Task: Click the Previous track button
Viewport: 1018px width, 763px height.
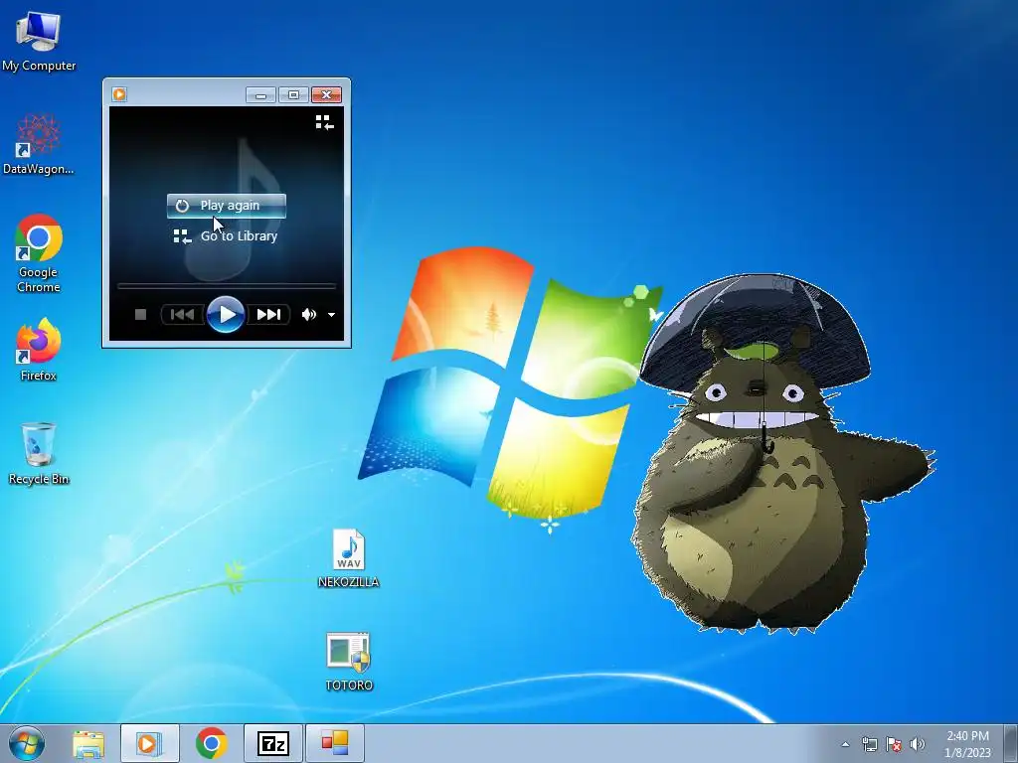Action: 182,315
